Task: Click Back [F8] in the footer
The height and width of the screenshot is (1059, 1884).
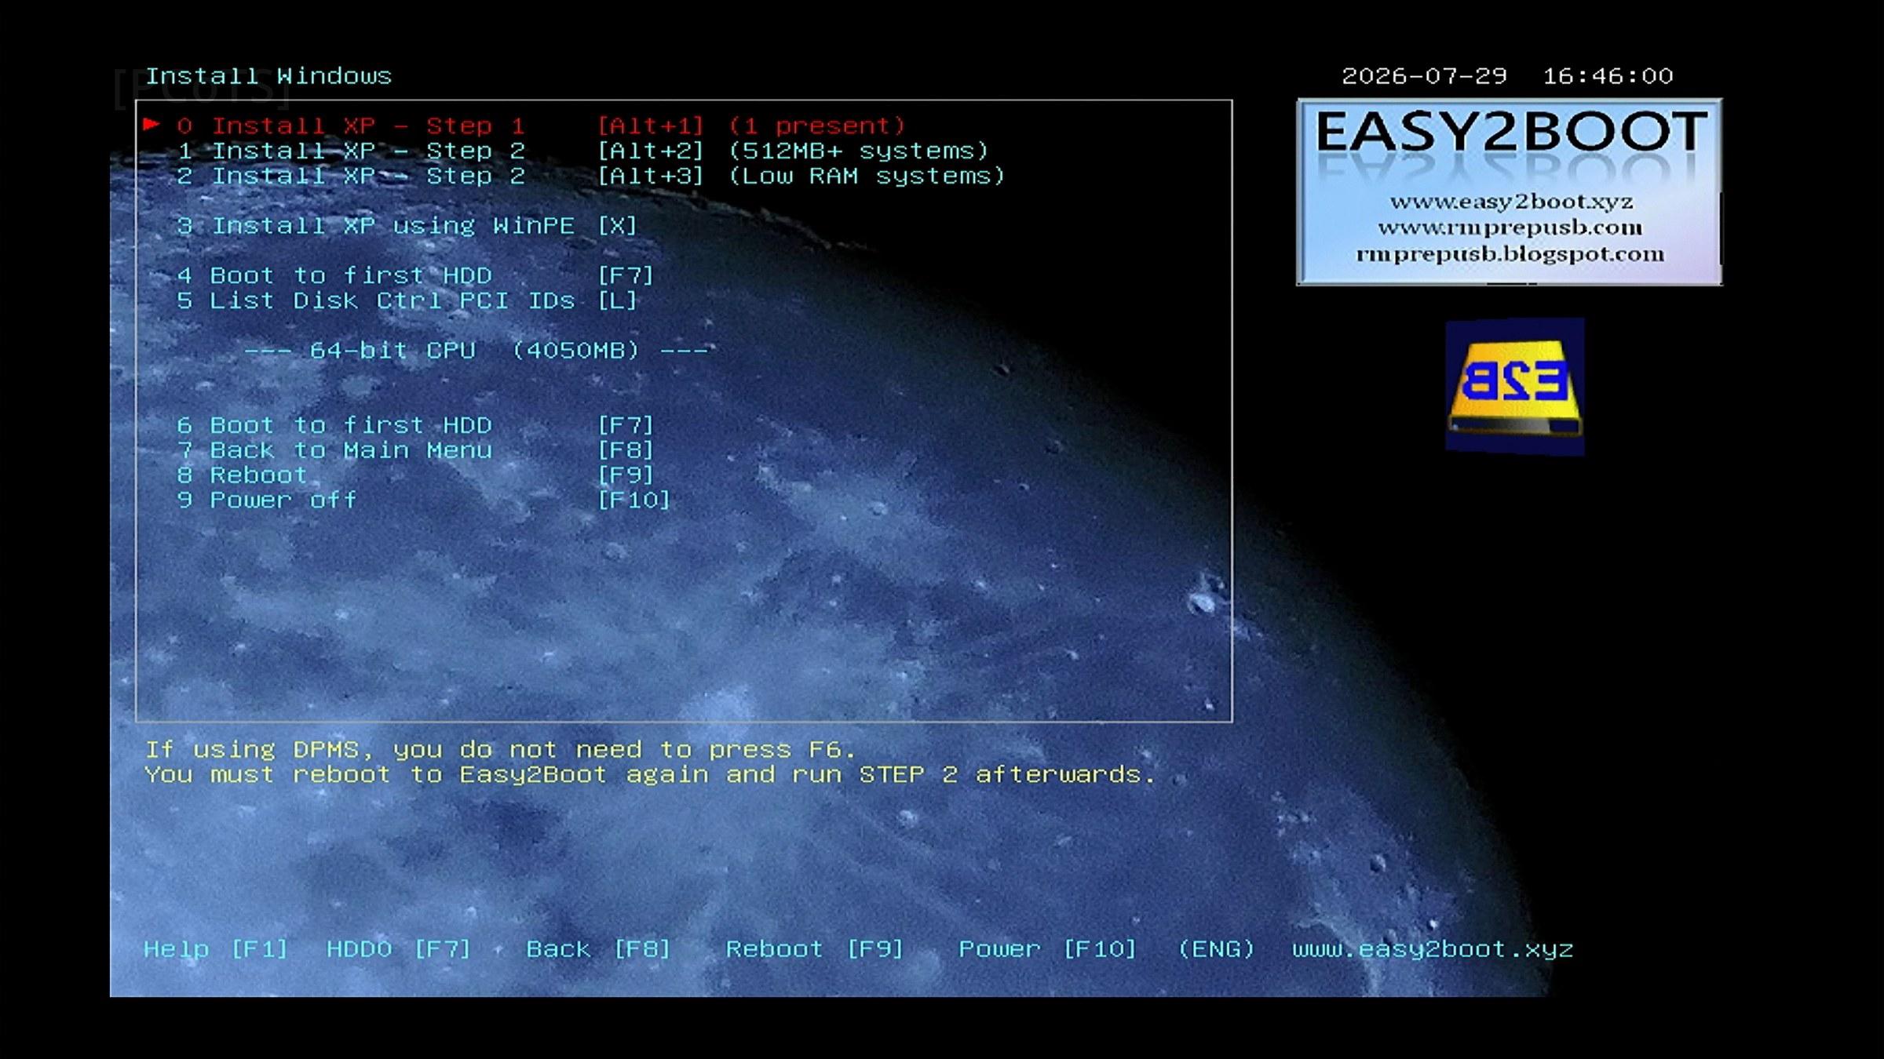Action: 598,949
